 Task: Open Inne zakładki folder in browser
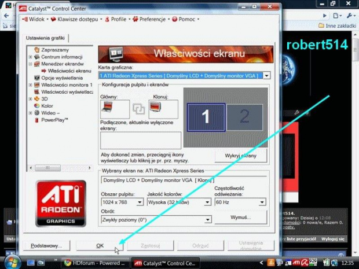point(337,25)
